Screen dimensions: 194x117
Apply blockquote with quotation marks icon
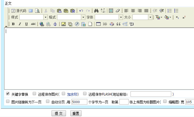coord(118,24)
